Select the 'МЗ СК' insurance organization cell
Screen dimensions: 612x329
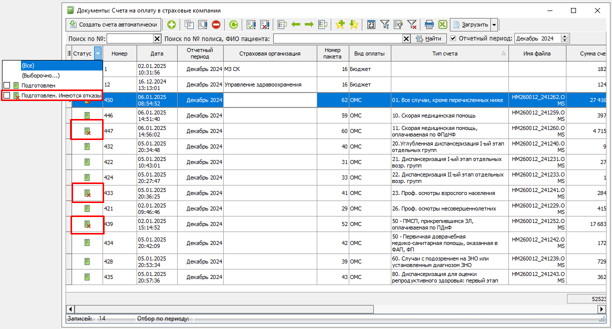click(270, 69)
